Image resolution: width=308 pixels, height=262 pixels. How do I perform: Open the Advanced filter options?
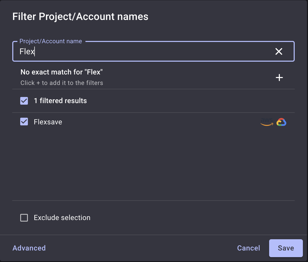point(29,248)
